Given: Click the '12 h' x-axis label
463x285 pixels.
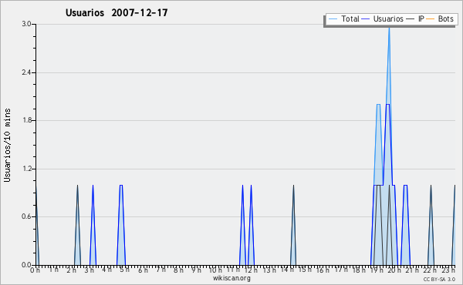Looking at the screenshot, I should click(x=251, y=270).
